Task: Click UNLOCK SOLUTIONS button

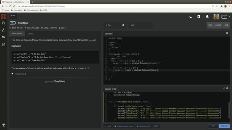Action: (x=124, y=126)
